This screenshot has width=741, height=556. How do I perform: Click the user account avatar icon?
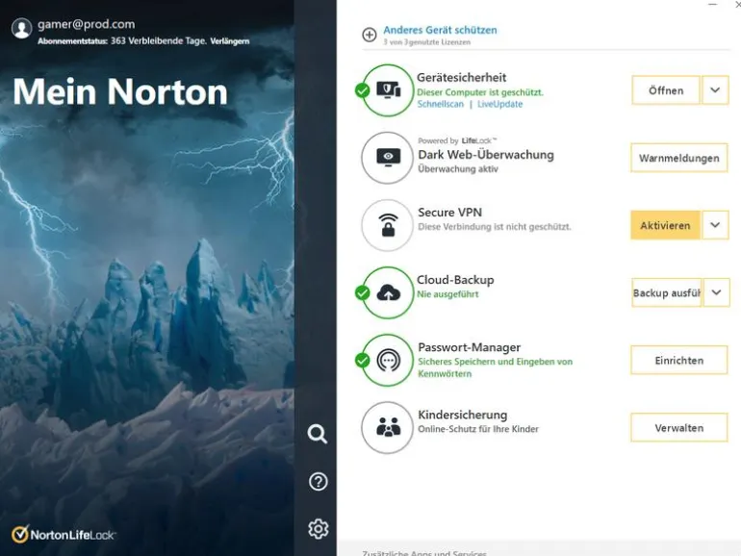click(x=21, y=28)
